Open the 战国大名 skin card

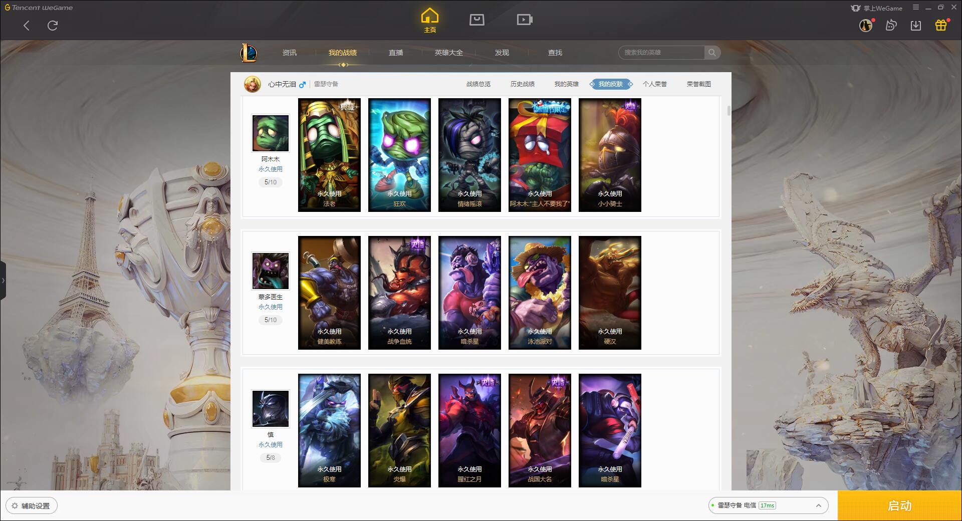pos(540,430)
